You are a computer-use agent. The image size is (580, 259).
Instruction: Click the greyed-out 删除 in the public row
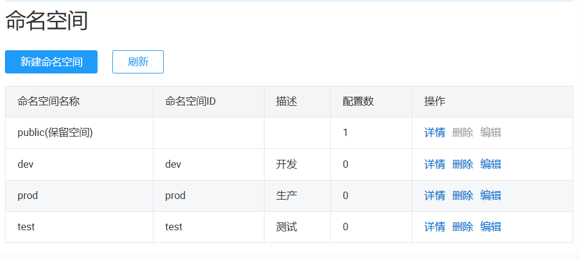(462, 133)
